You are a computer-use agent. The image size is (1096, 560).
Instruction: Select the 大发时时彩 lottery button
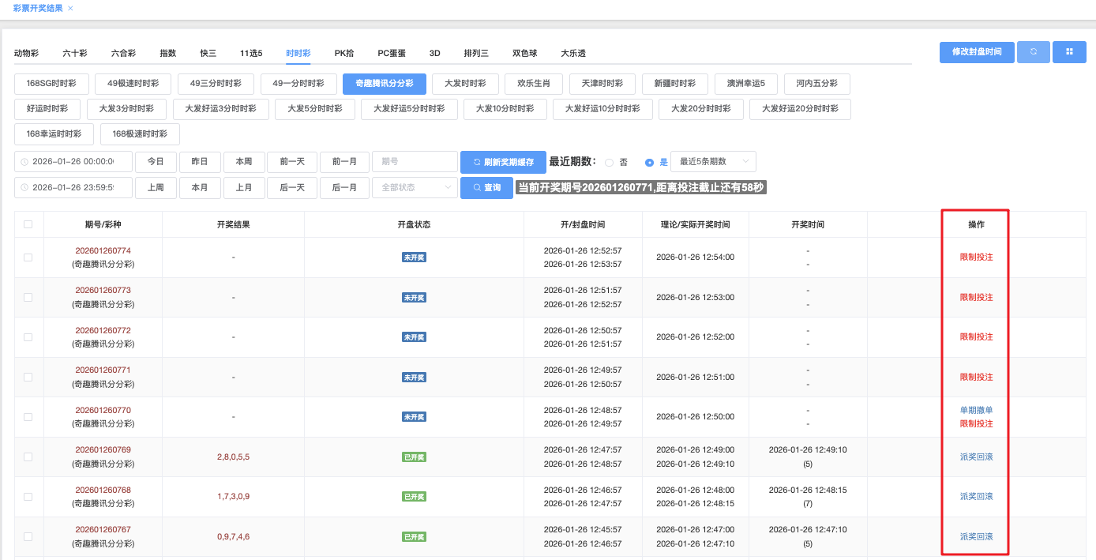(x=464, y=84)
